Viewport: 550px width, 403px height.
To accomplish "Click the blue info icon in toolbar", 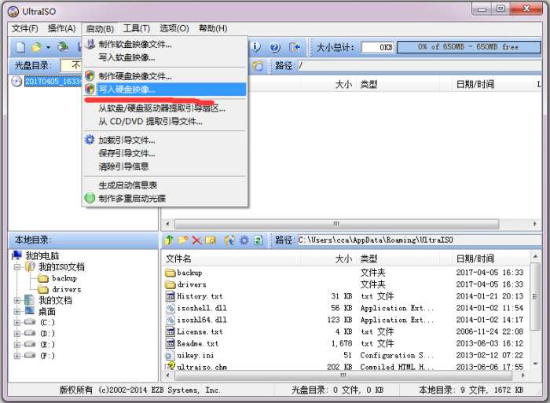I will pyautogui.click(x=256, y=46).
